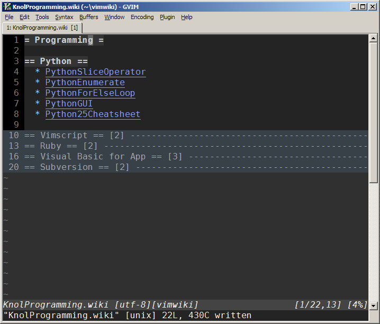Open the PythonGUI wiki link
Screen dimensions: 380x324
point(69,104)
